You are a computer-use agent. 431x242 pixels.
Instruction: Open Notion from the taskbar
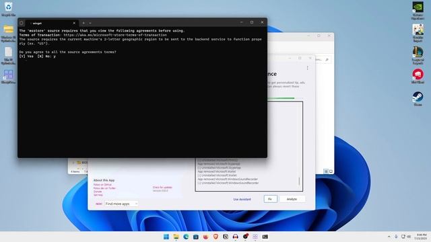pos(226,237)
